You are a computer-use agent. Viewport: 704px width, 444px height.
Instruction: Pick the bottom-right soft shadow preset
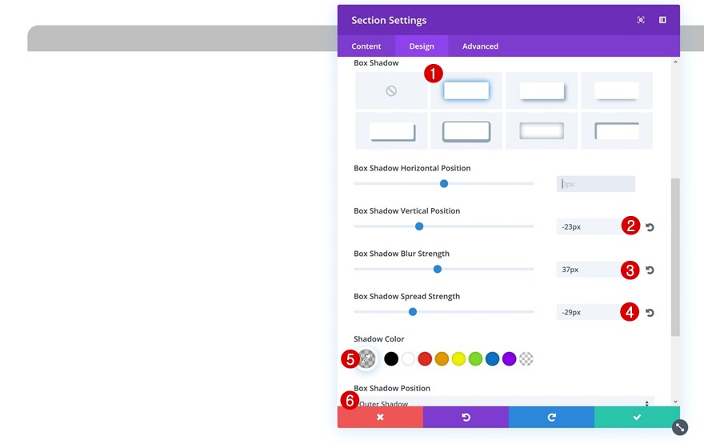542,90
